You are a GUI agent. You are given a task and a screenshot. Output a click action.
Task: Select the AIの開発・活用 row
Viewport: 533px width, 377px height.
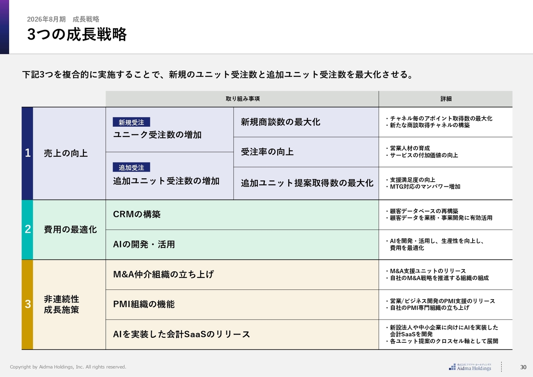click(x=242, y=245)
